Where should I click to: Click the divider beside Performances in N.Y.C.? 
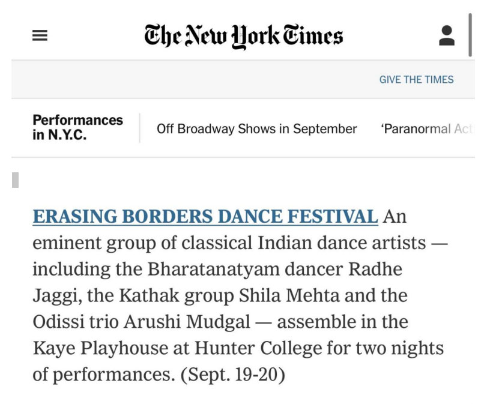click(x=140, y=128)
